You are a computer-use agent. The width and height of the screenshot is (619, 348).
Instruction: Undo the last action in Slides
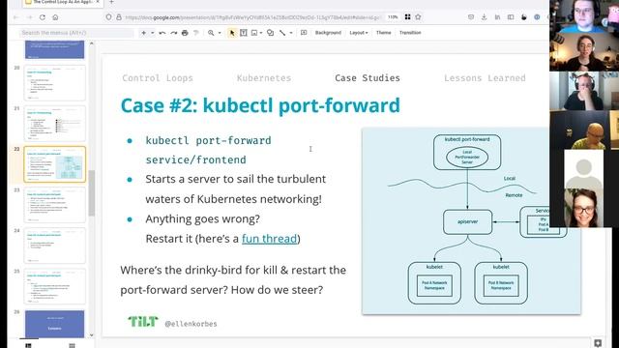coord(162,33)
